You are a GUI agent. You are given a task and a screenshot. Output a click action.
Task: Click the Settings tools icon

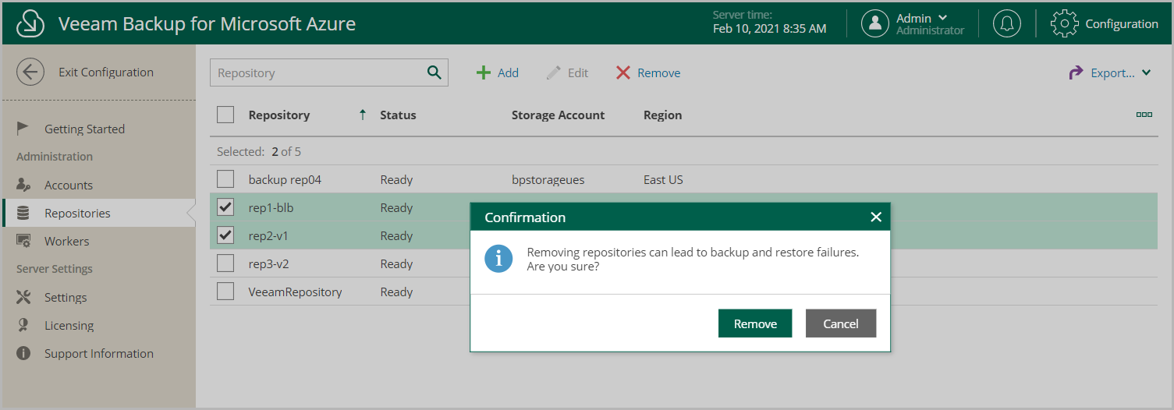coord(23,297)
